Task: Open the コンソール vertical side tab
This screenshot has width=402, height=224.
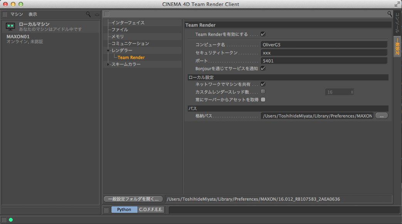Action: (x=397, y=23)
